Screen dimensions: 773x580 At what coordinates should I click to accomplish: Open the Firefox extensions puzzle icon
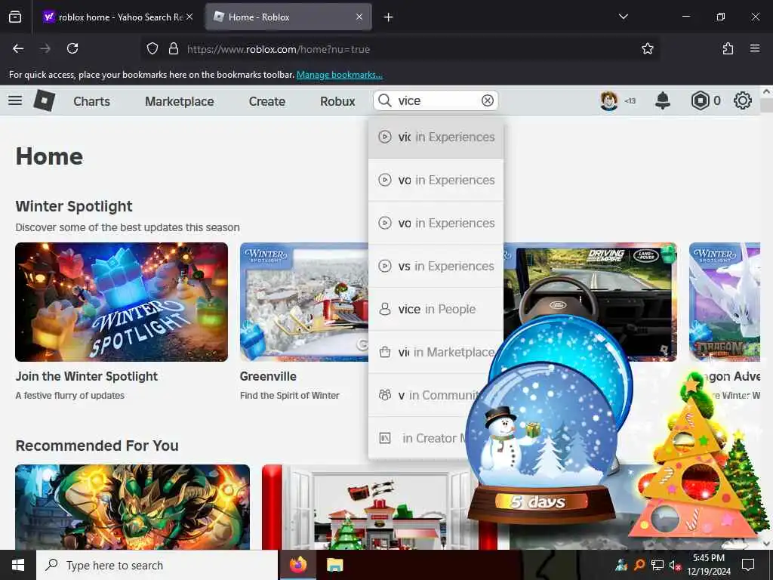pyautogui.click(x=728, y=48)
